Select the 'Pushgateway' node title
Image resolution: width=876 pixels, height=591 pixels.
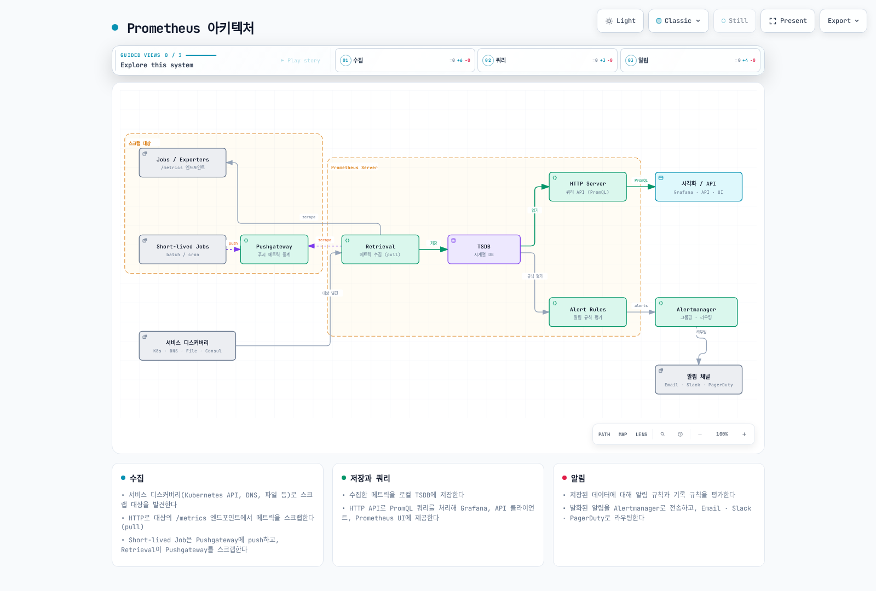click(274, 247)
